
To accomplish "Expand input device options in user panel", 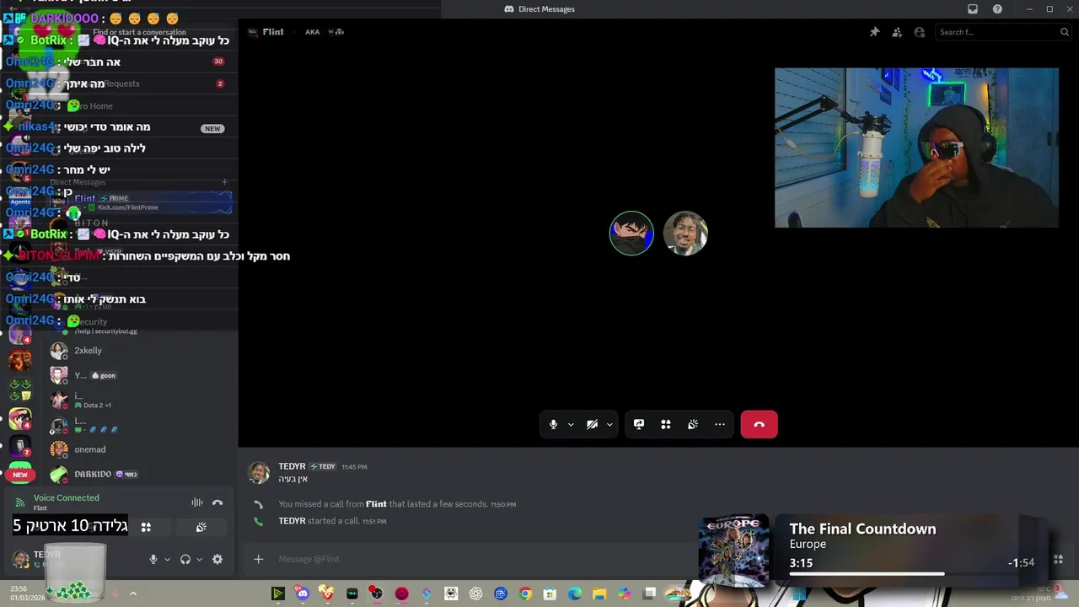I will [x=167, y=559].
